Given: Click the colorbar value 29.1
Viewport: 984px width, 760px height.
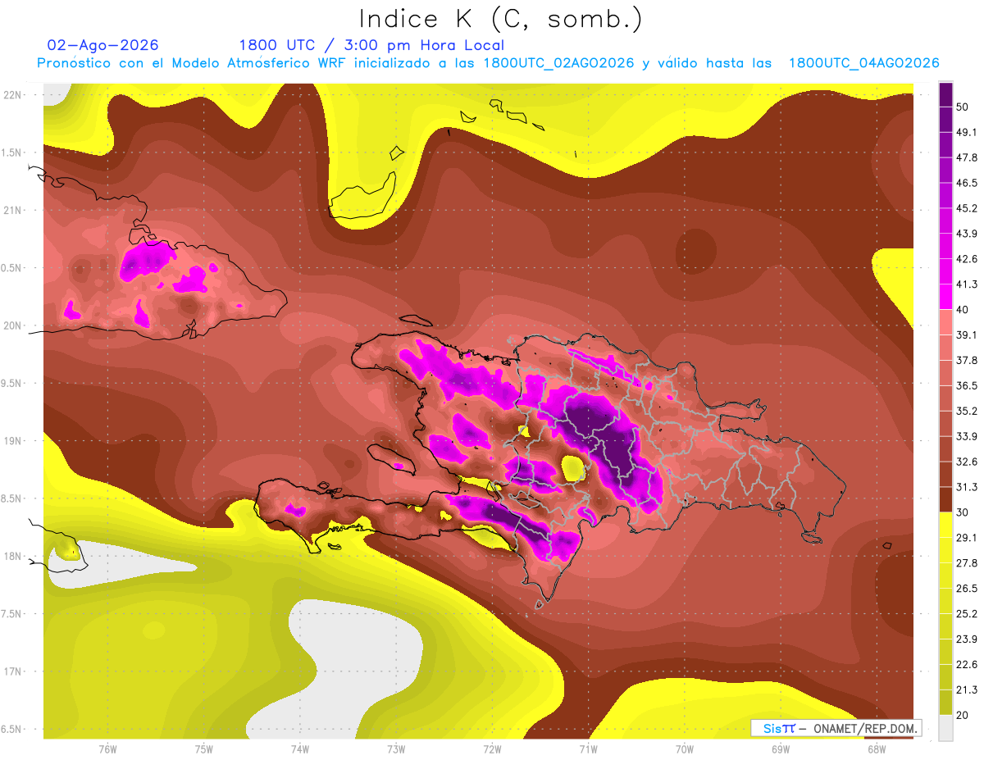Looking at the screenshot, I should pyautogui.click(x=966, y=538).
